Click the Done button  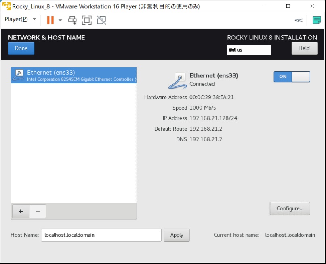(x=21, y=48)
